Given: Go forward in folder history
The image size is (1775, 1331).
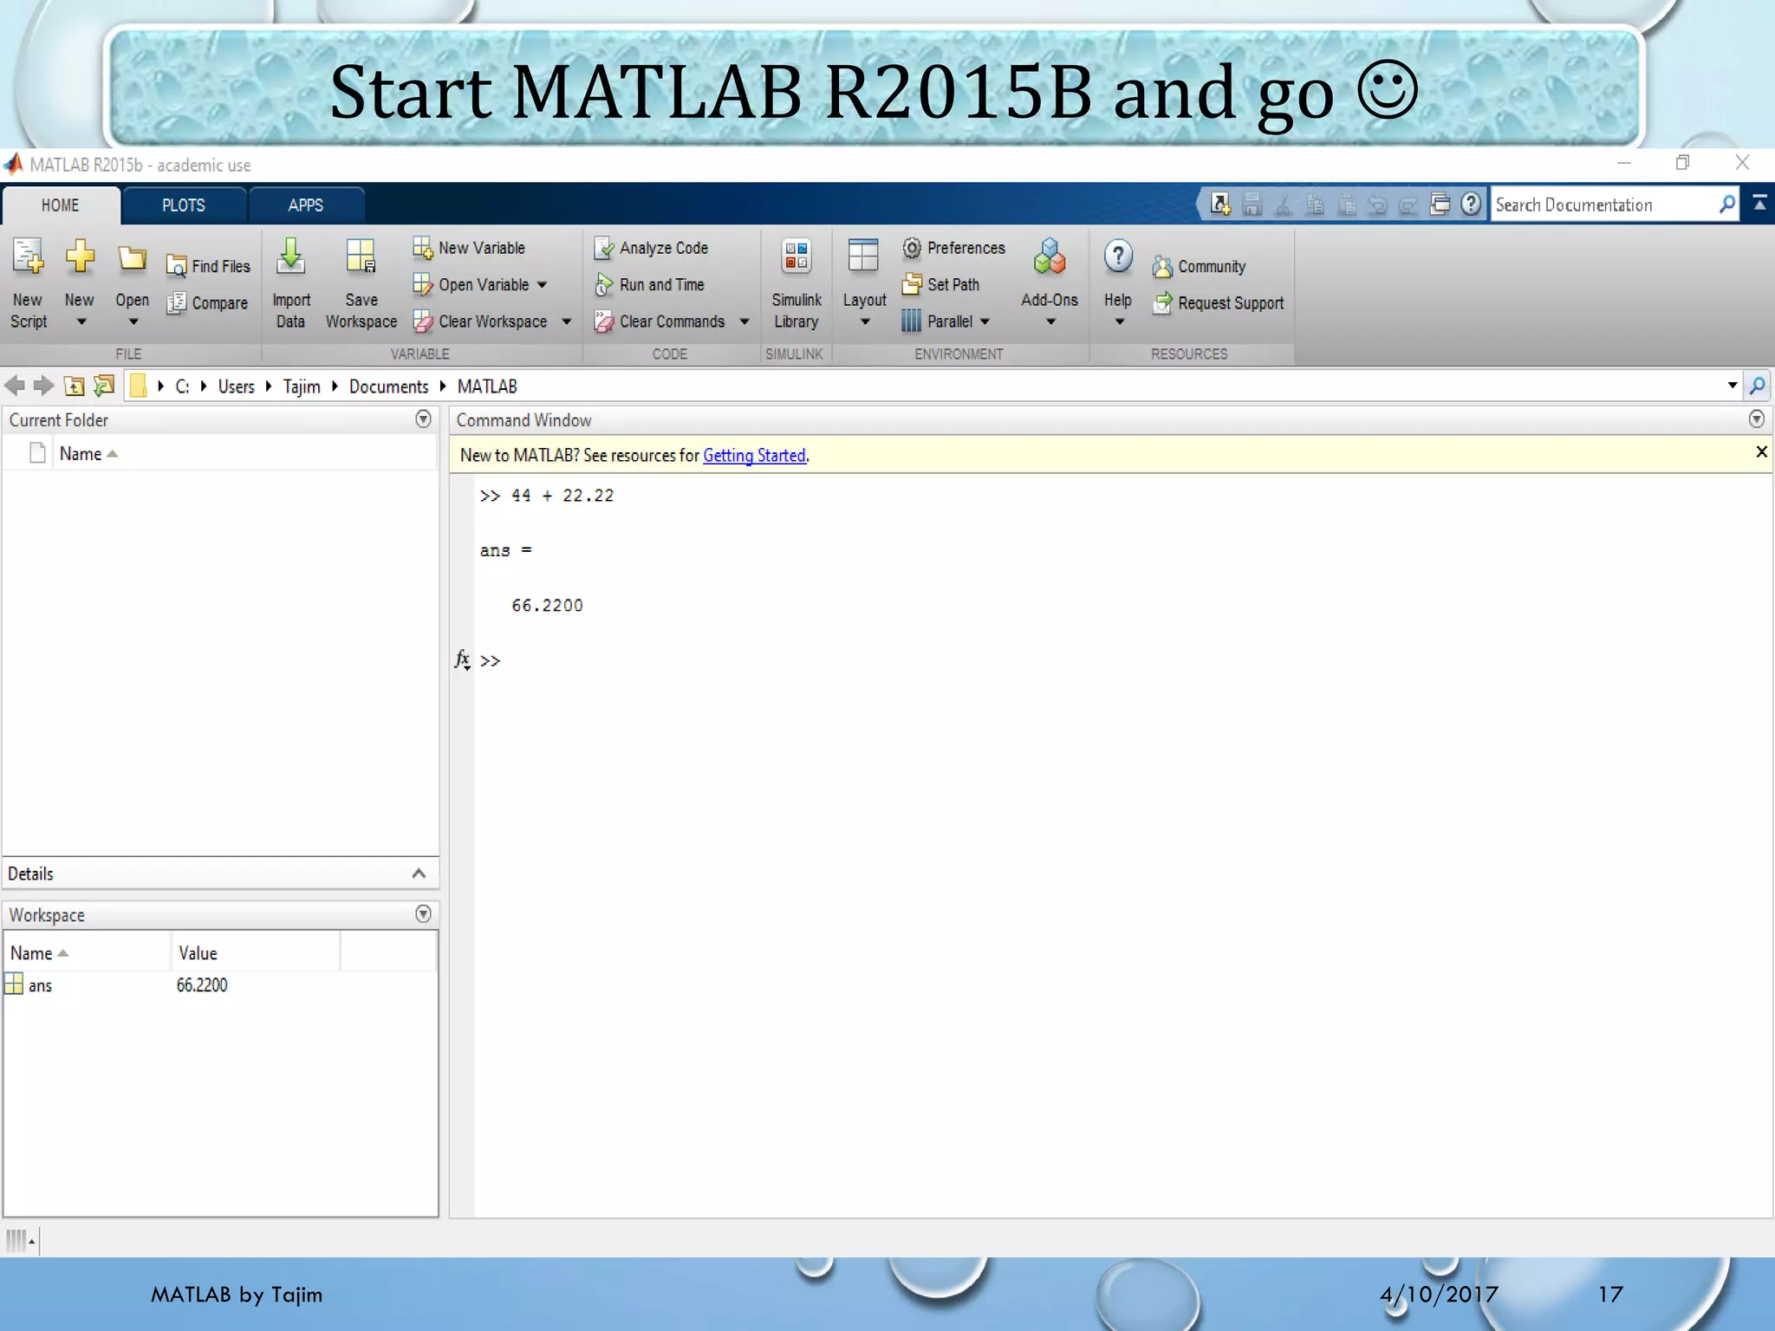Looking at the screenshot, I should coord(43,386).
